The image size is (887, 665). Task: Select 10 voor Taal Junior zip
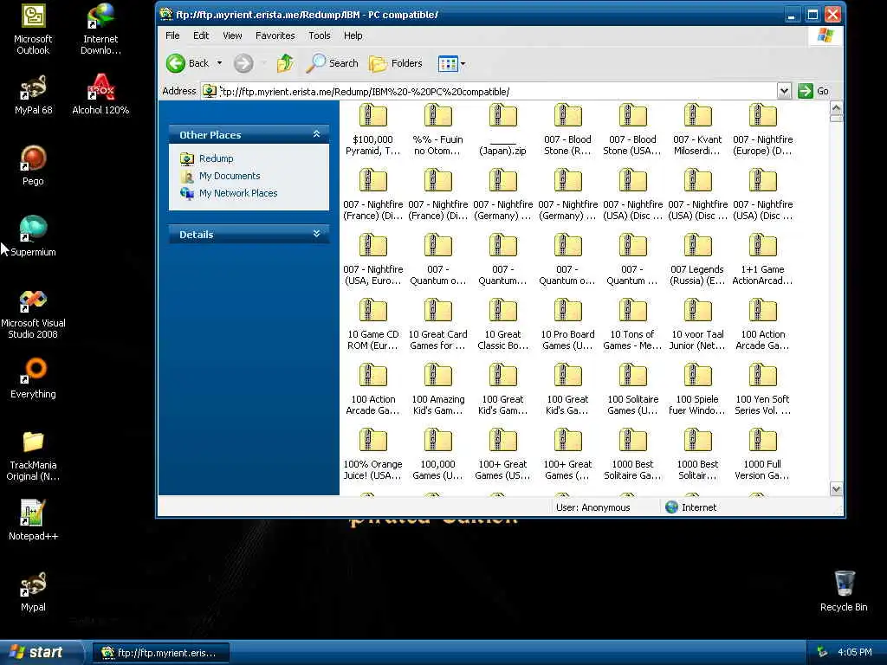pyautogui.click(x=697, y=325)
